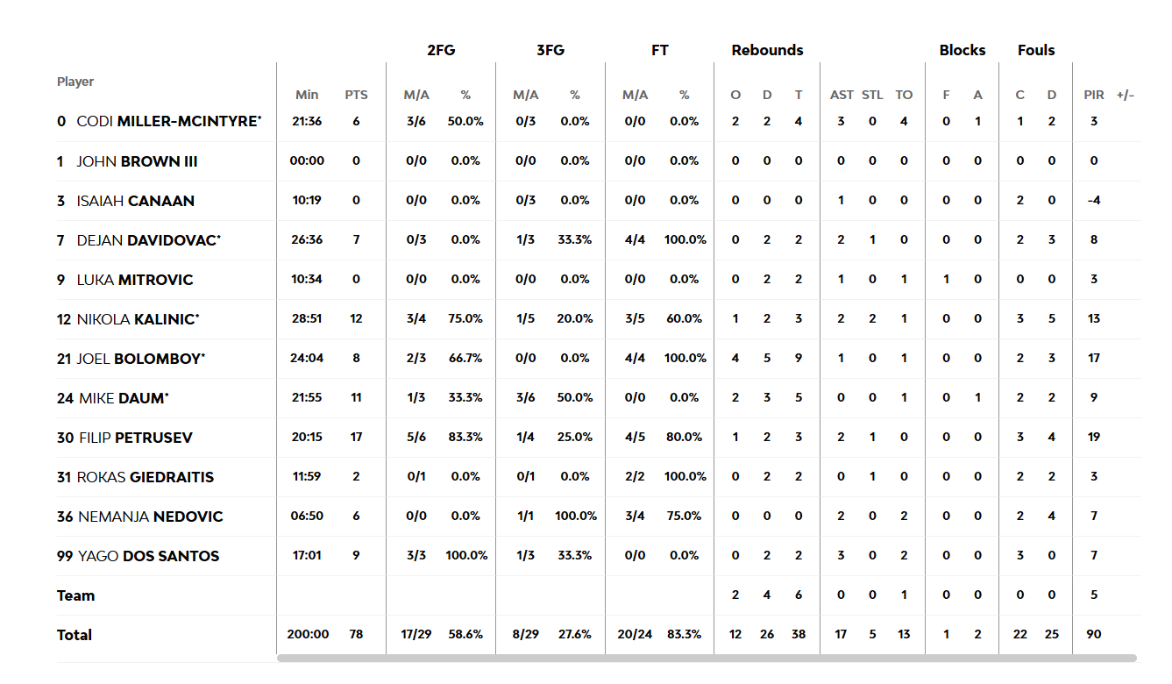This screenshot has height=684, width=1172.
Task: Click the Min column header
Action: pos(307,95)
